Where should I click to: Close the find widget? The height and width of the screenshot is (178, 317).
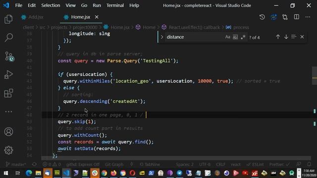point(302,37)
